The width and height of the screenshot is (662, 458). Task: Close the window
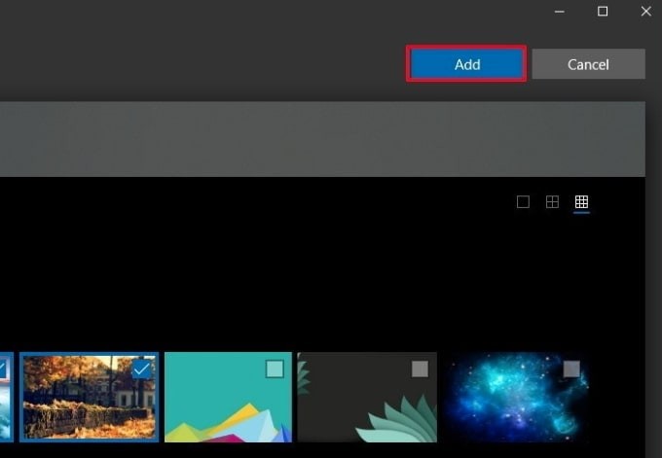click(x=646, y=12)
